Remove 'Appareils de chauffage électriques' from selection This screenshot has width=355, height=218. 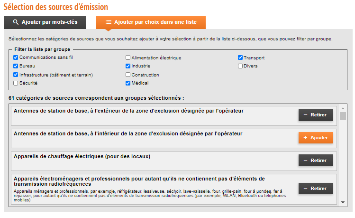[x=316, y=161]
